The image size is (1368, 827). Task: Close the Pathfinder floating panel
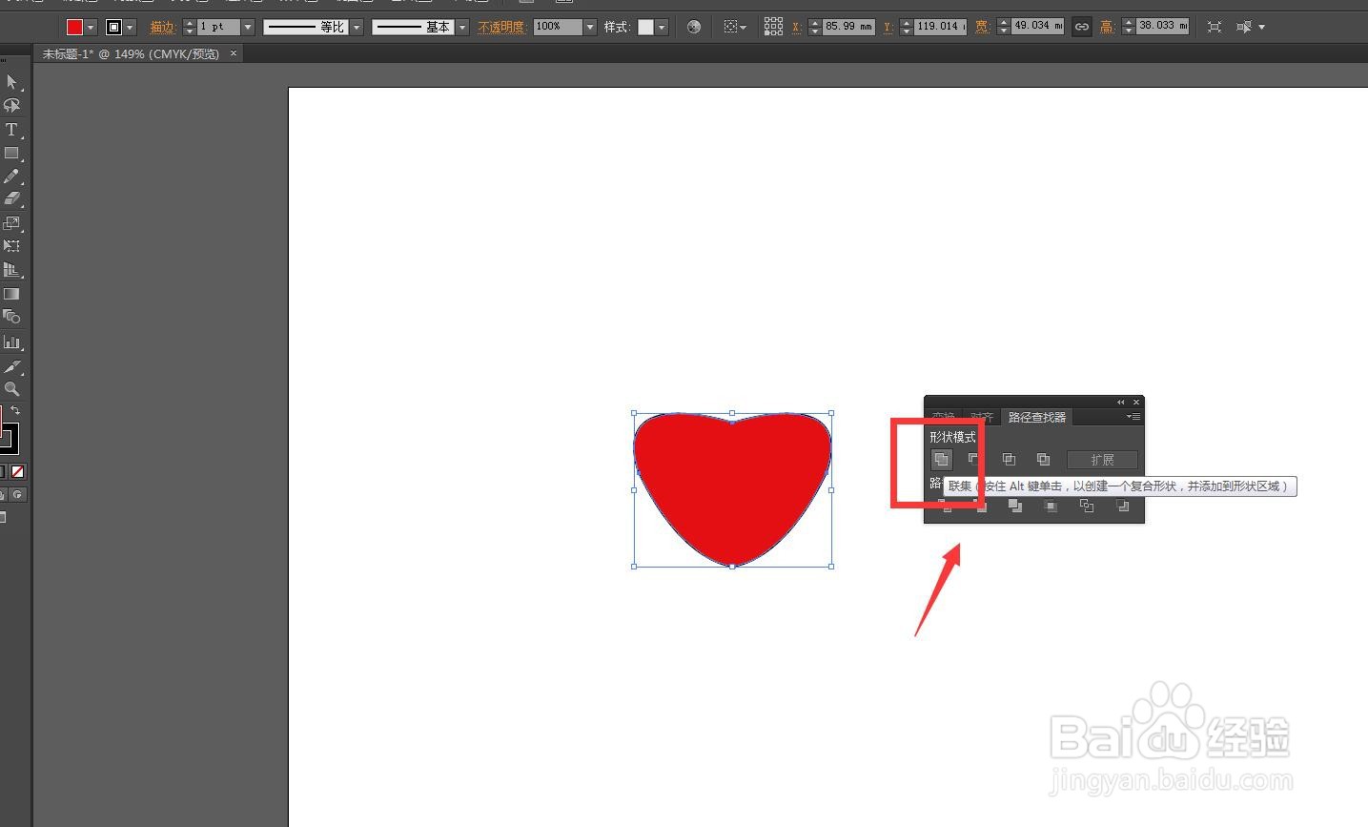coord(1136,403)
